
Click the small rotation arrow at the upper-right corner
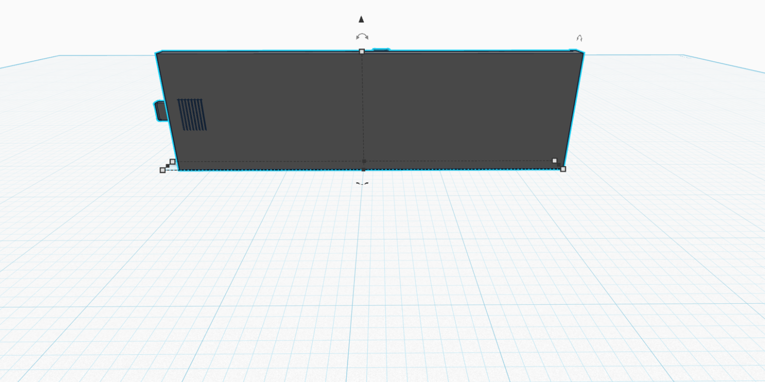tap(579, 38)
